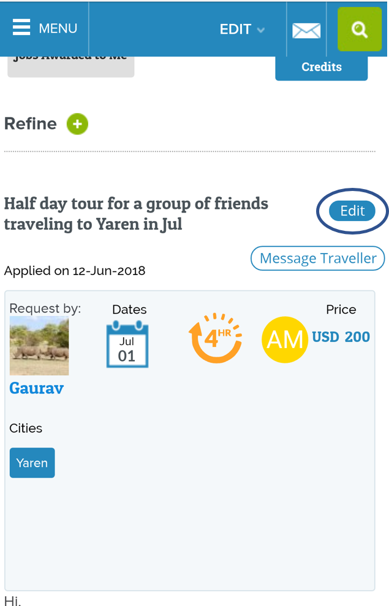Screen dimensions: 389x606
Task: Click the yellow AM time icon
Action: coord(285,340)
